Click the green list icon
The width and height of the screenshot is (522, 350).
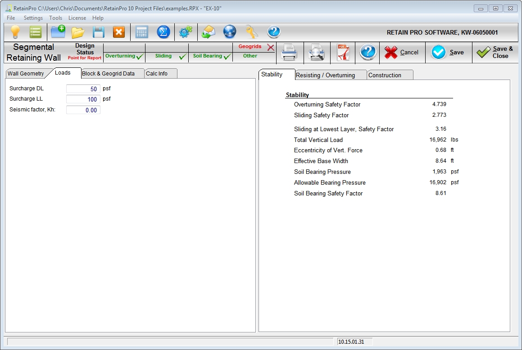[x=36, y=32]
